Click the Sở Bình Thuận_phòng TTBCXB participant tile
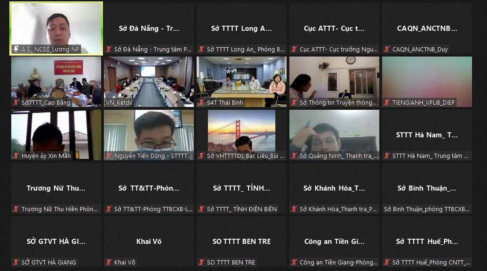Image resolution: width=487 pixels, height=271 pixels. (x=427, y=188)
